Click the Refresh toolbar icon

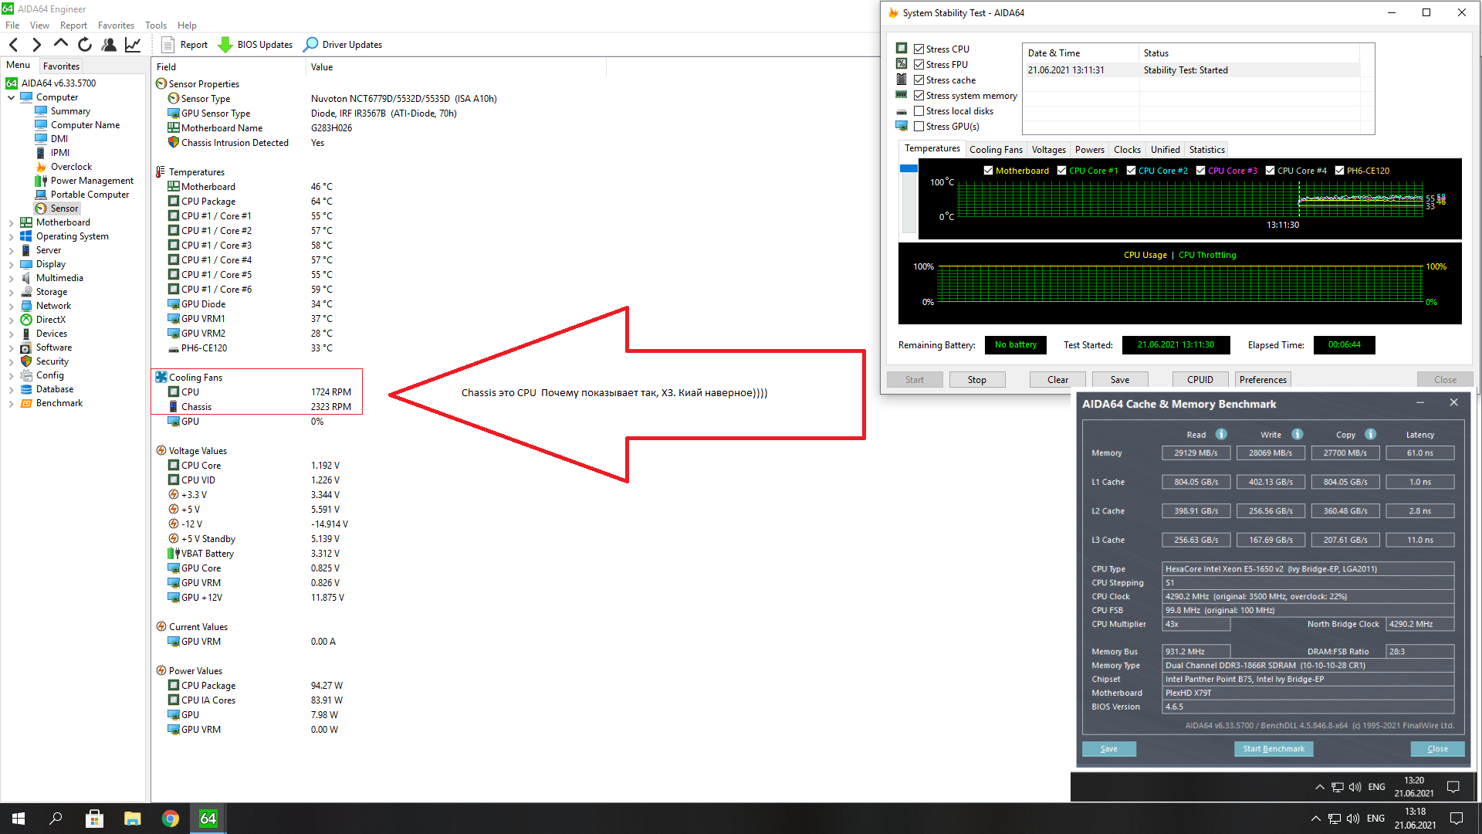click(85, 45)
